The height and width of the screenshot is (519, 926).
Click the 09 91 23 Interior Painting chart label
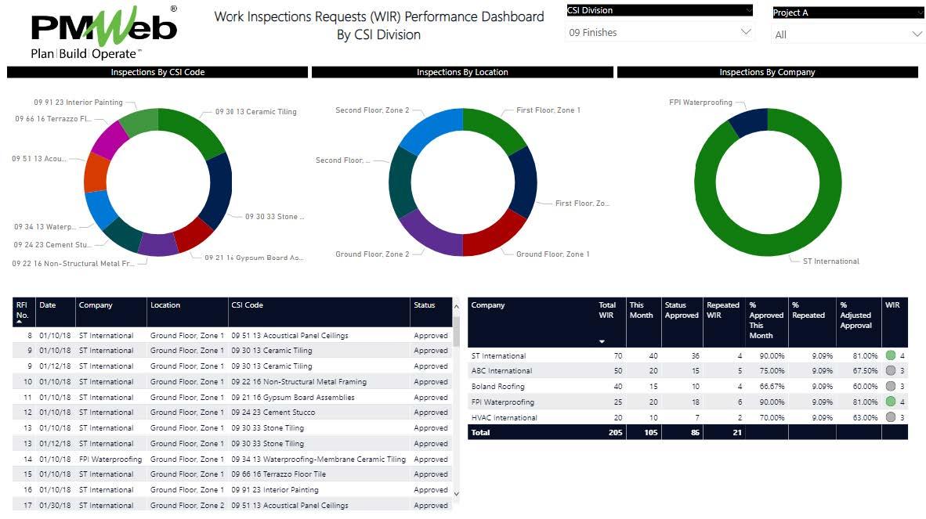click(x=78, y=102)
